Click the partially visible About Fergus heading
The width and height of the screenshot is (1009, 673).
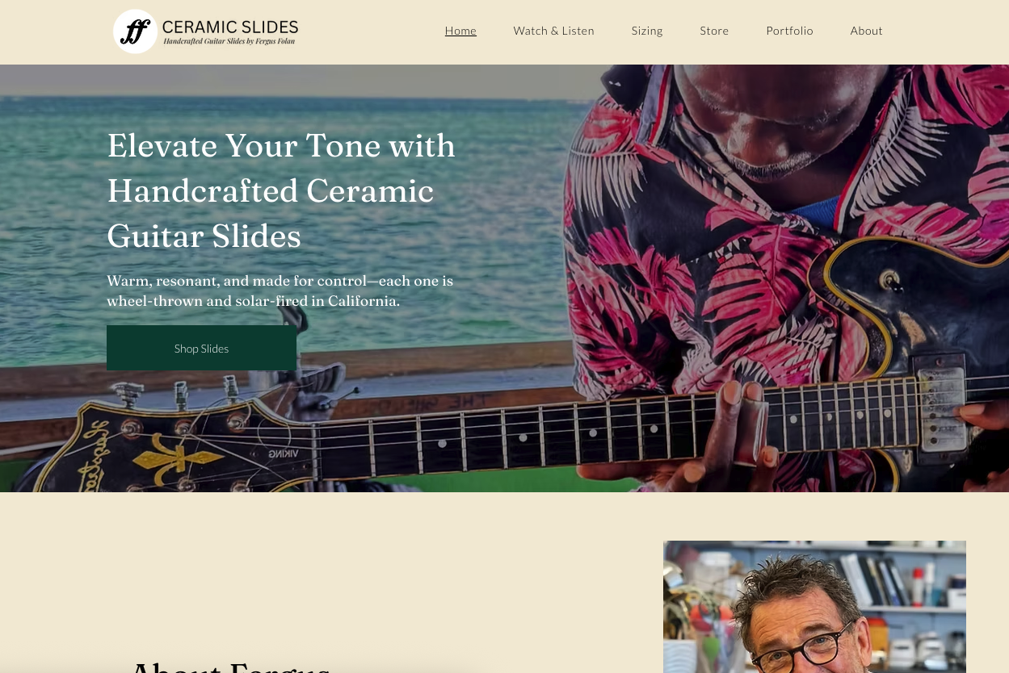tap(230, 666)
